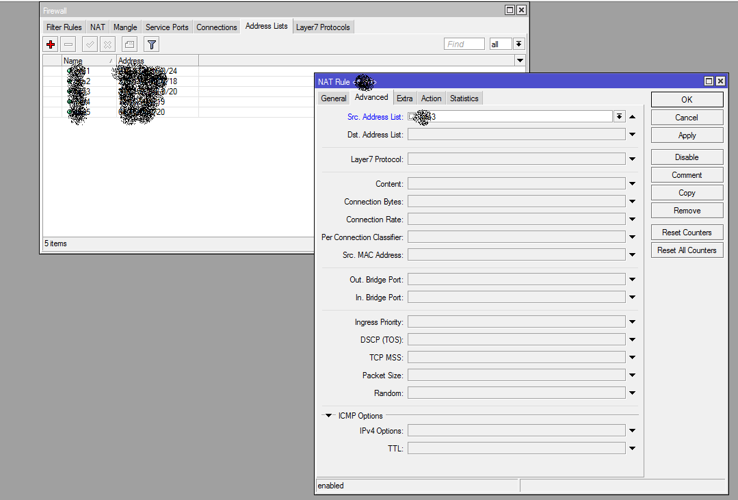Open the 'all' filter dropdown
This screenshot has width=738, height=500.
(x=519, y=44)
